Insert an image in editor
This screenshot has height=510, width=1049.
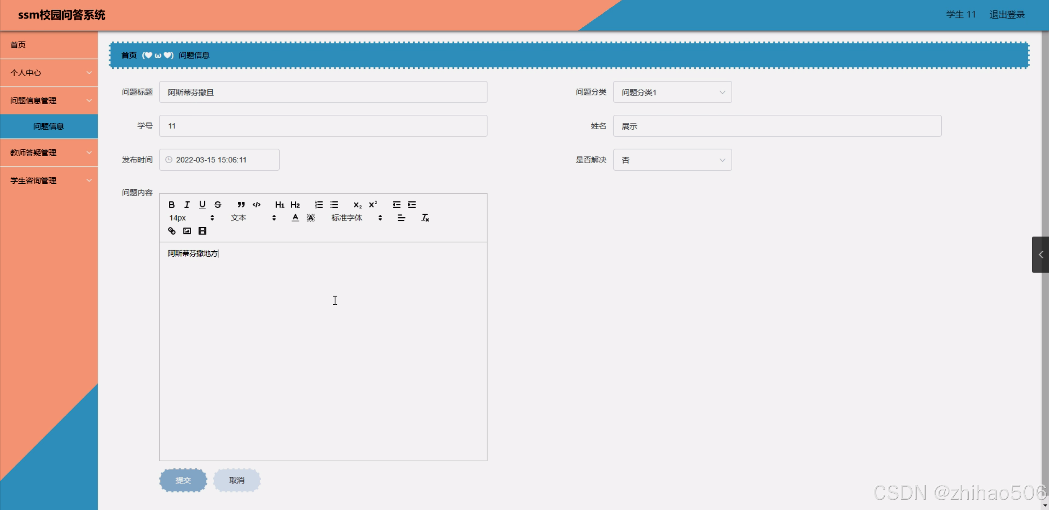click(187, 231)
